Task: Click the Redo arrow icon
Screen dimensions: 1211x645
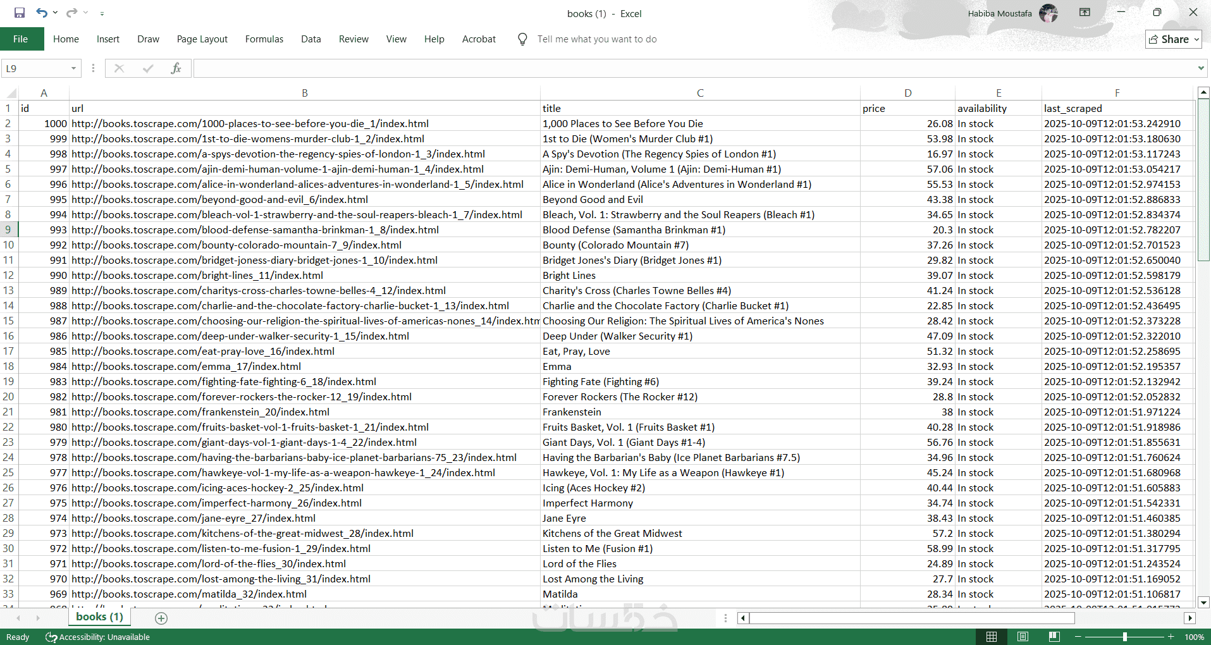Action: (x=71, y=13)
